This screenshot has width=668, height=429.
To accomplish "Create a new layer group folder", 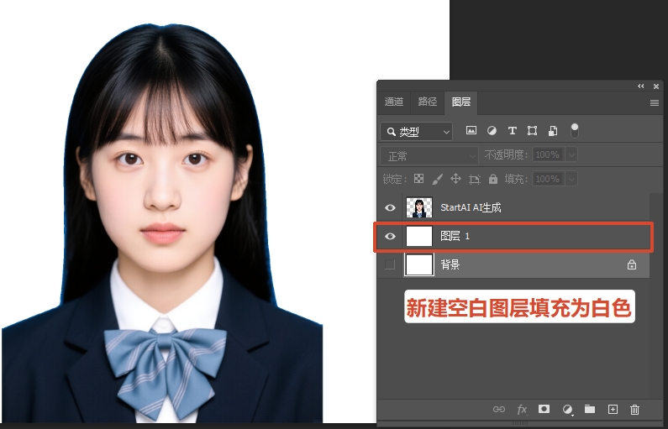I will pos(590,409).
